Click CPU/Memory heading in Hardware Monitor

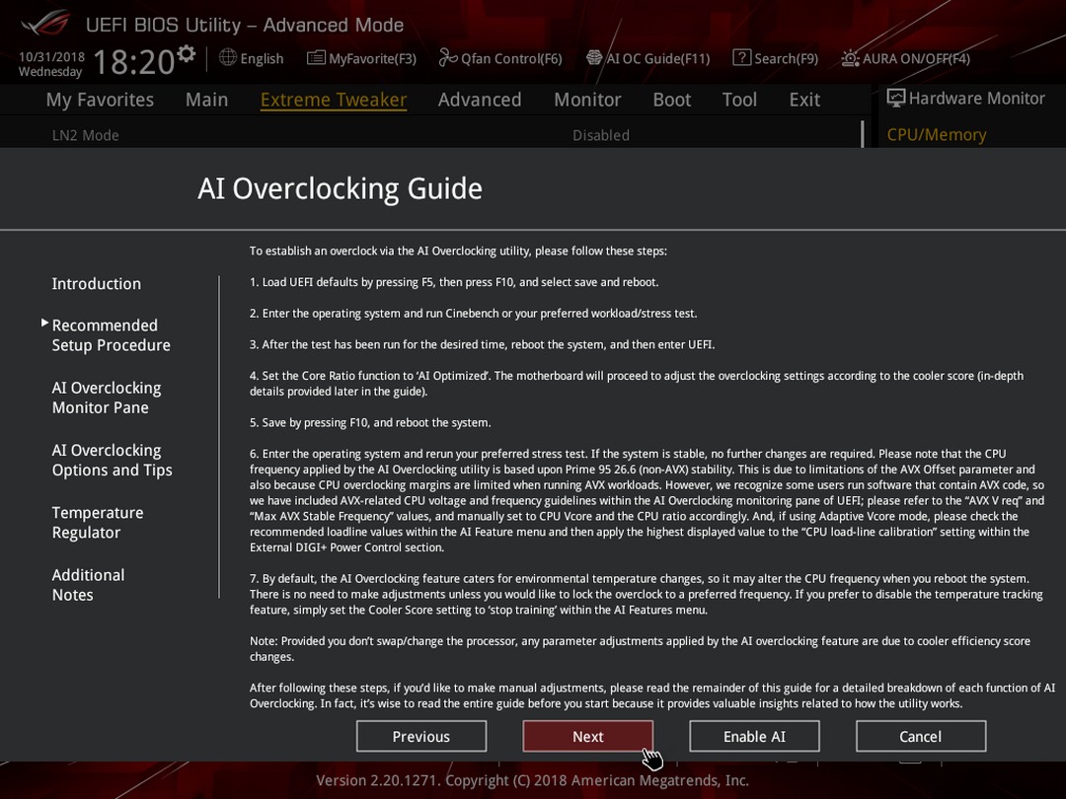937,135
